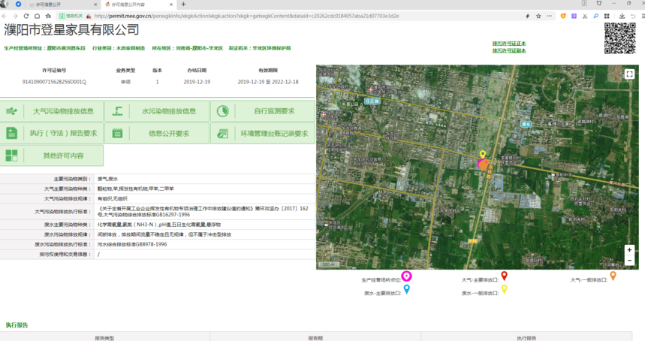645x341 pixels.
Task: Open the extensions grid icon
Action: [607, 16]
